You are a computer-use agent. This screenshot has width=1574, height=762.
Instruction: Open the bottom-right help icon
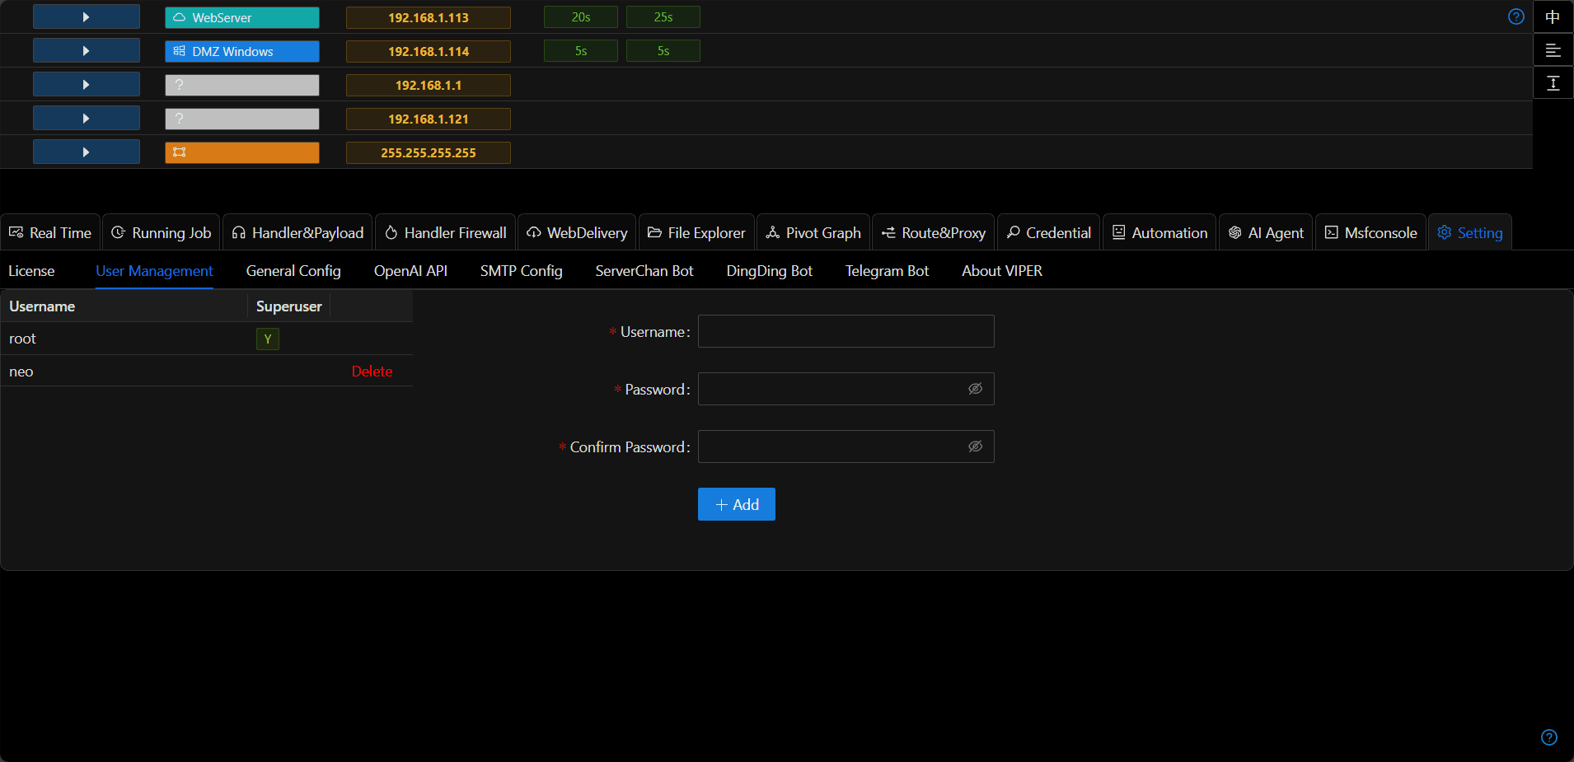[1549, 737]
